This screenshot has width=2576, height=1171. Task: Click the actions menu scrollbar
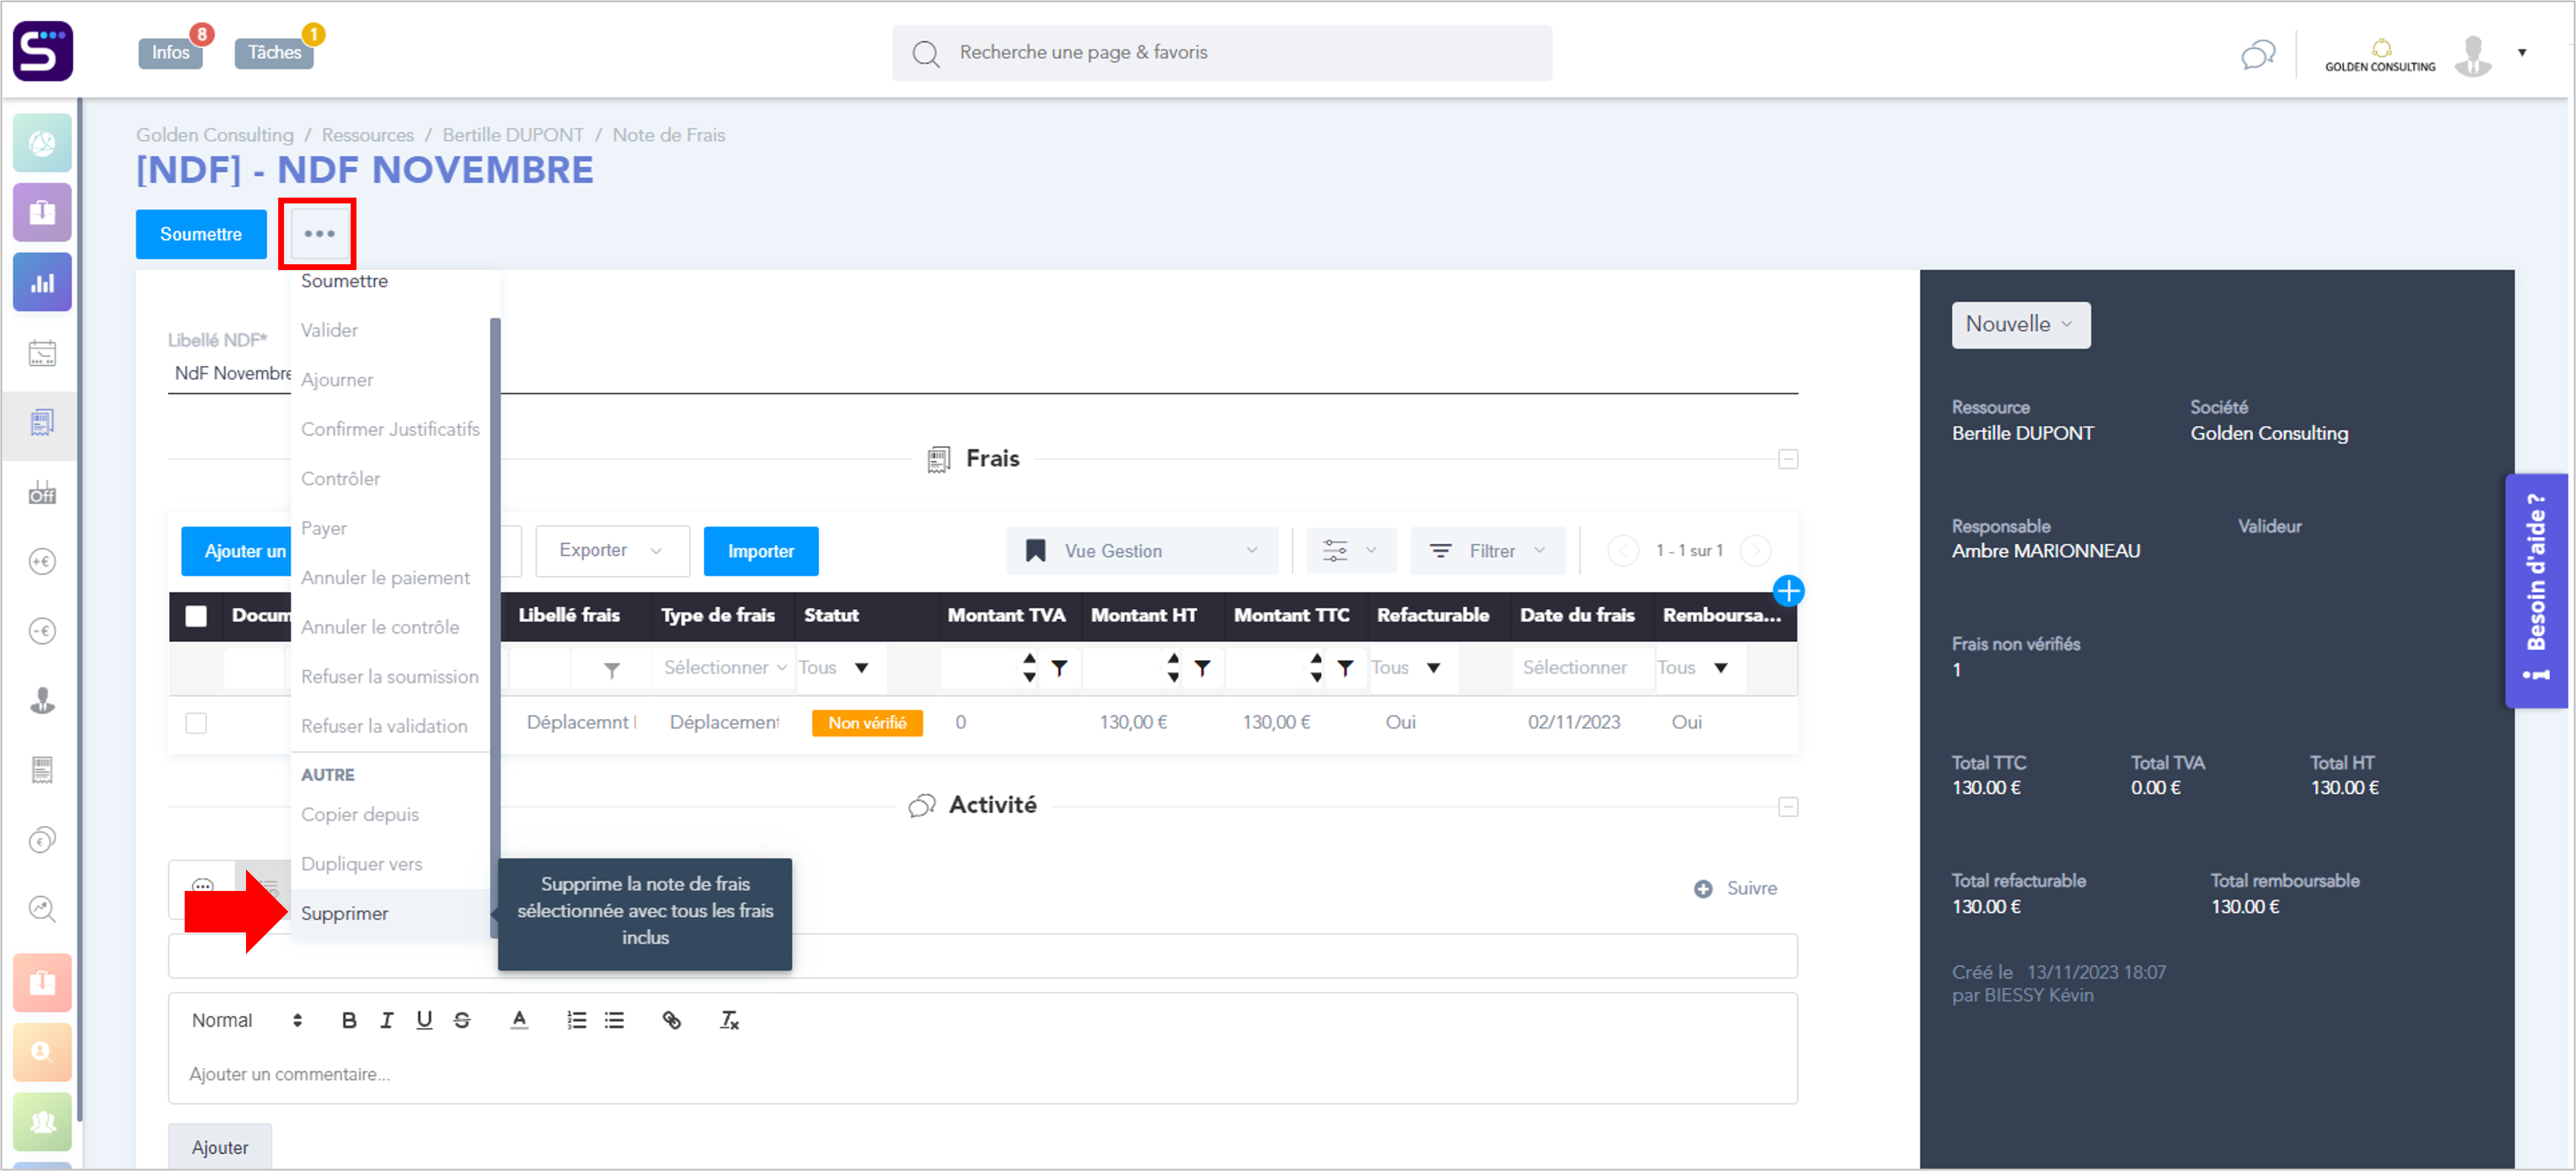[495, 628]
